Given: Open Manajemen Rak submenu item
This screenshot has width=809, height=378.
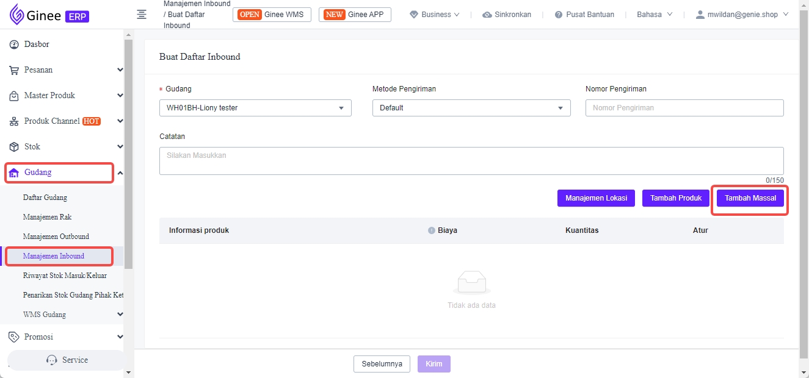Looking at the screenshot, I should (x=48, y=217).
